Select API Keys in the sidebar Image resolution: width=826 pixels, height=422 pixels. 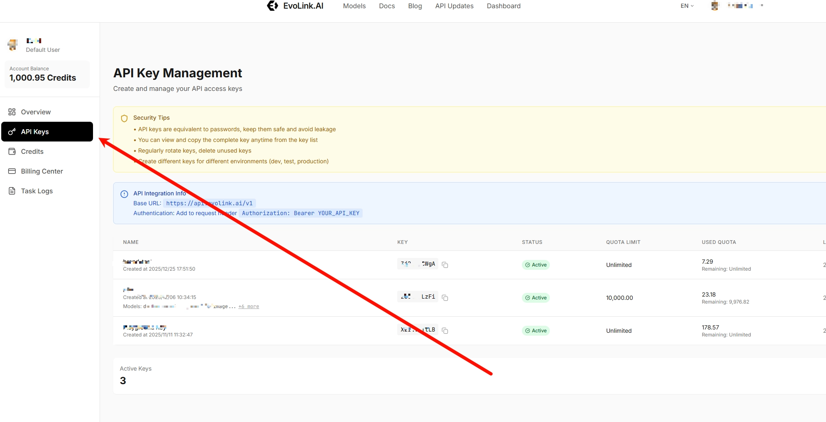(x=47, y=132)
